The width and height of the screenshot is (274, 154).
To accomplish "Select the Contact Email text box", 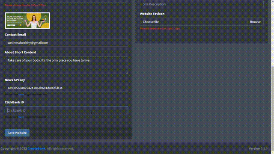I will coord(66,43).
